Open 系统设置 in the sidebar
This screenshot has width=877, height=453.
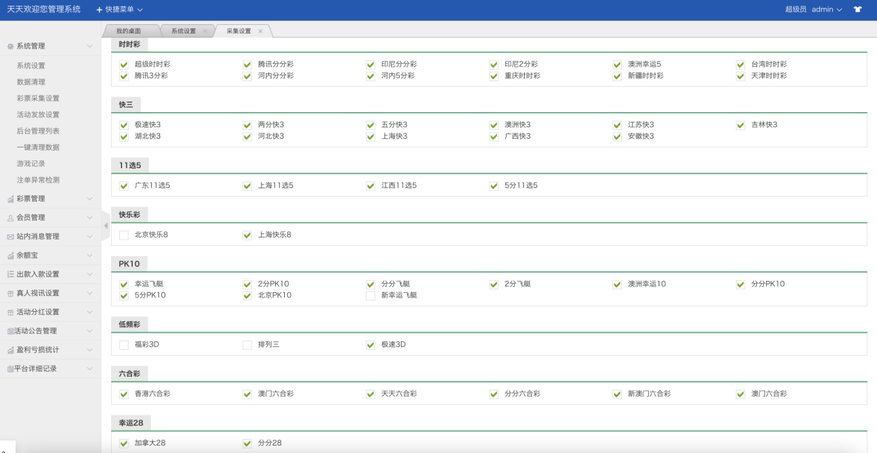point(31,66)
